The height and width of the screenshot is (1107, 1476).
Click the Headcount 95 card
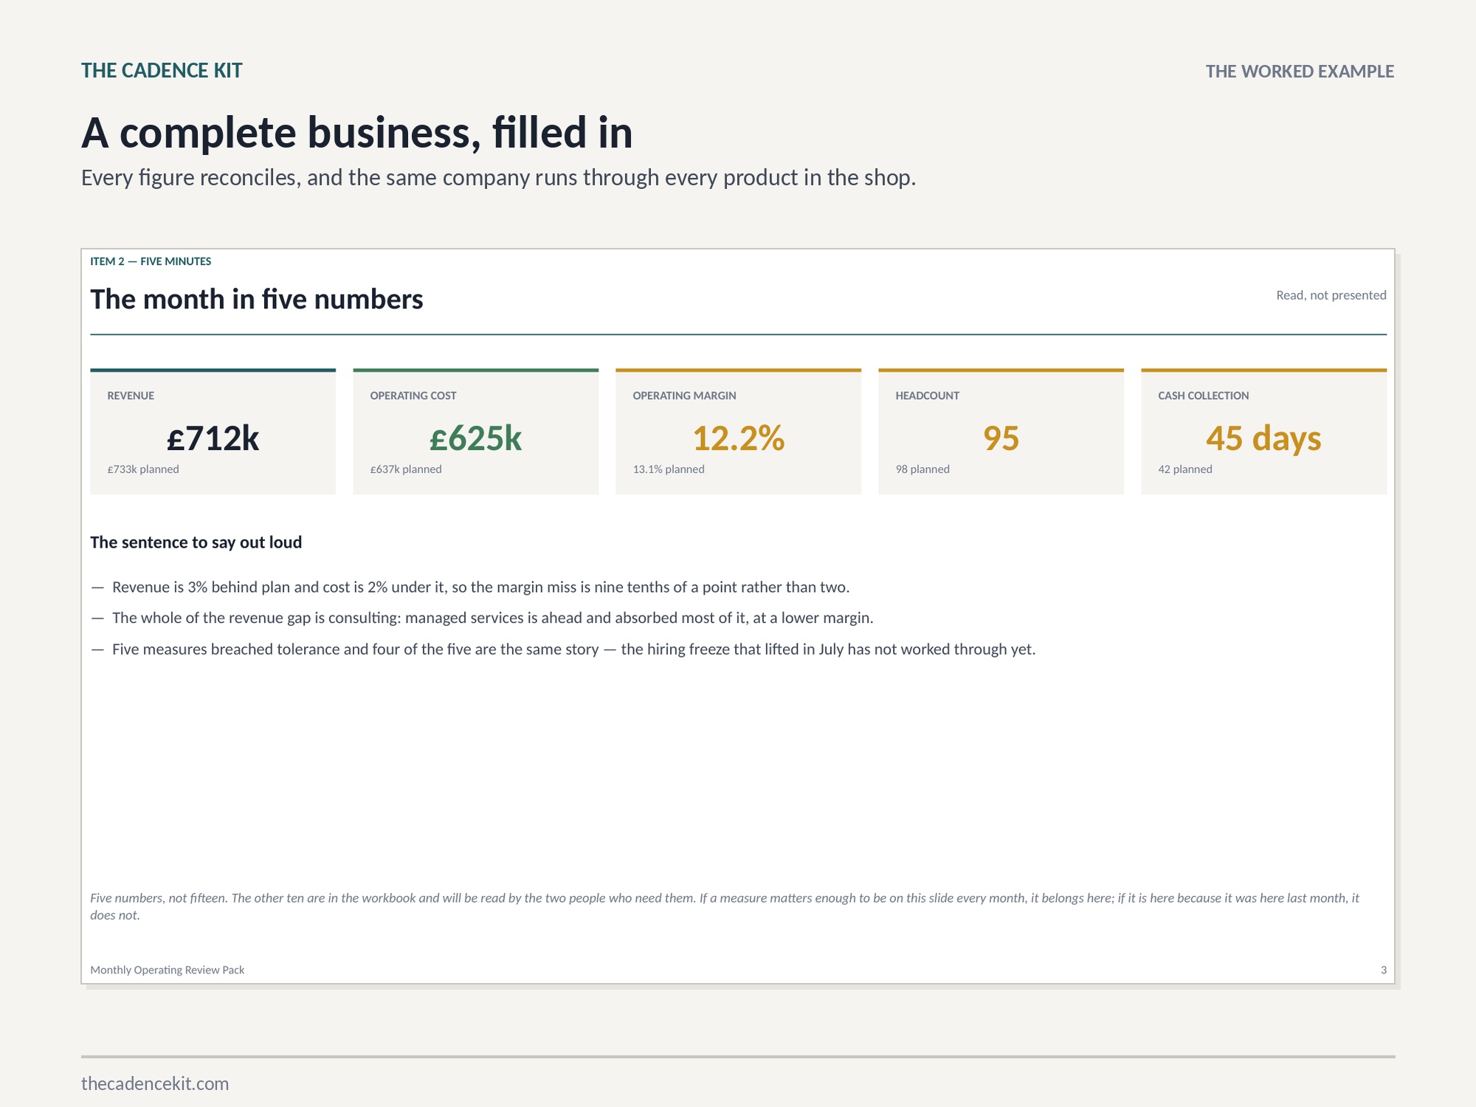click(x=1001, y=432)
